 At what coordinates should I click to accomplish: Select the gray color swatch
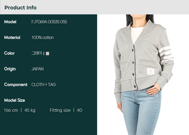[48, 53]
